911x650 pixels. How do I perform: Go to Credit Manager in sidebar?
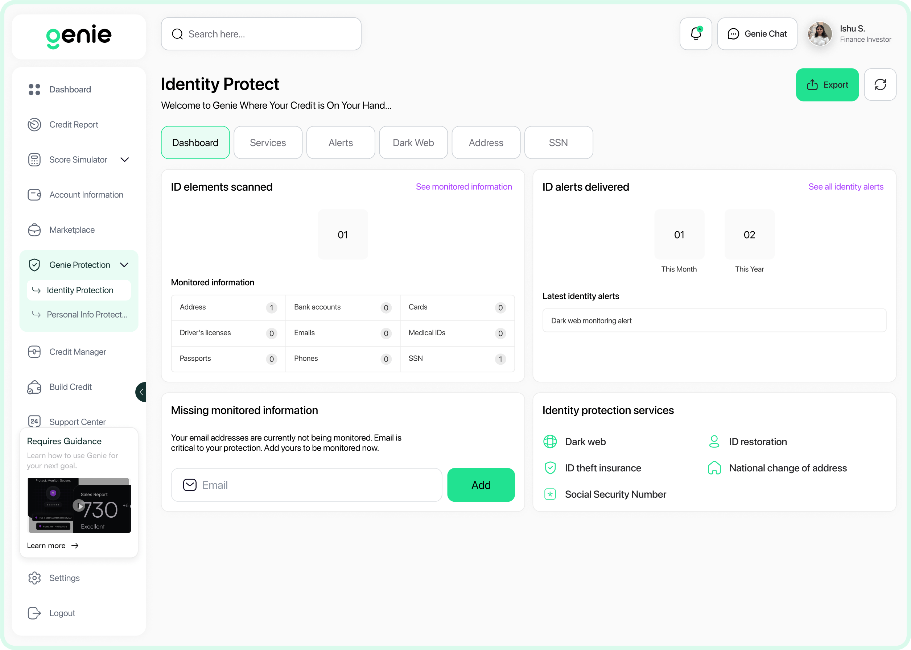pos(77,352)
